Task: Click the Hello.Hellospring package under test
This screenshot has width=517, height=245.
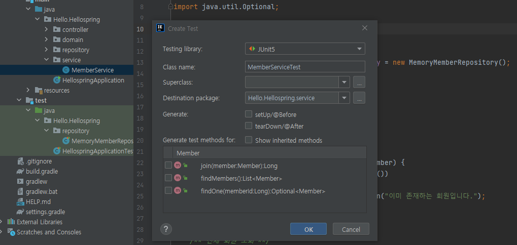Action: 77,120
